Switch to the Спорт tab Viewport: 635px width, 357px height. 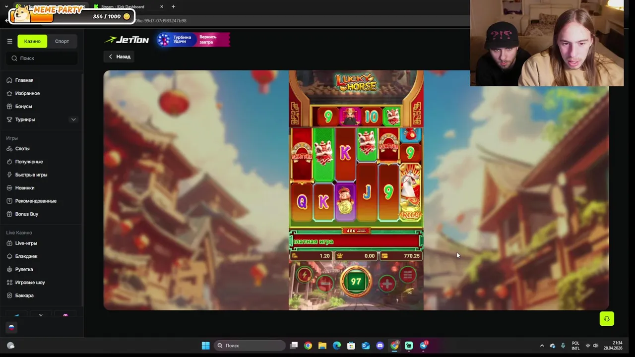point(62,41)
